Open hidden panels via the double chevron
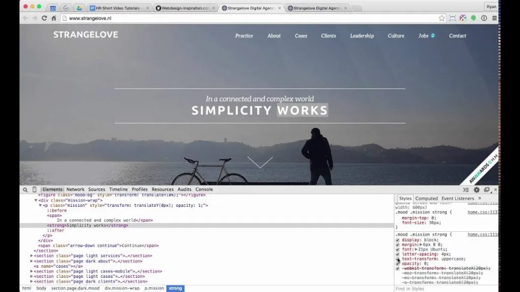 [479, 198]
